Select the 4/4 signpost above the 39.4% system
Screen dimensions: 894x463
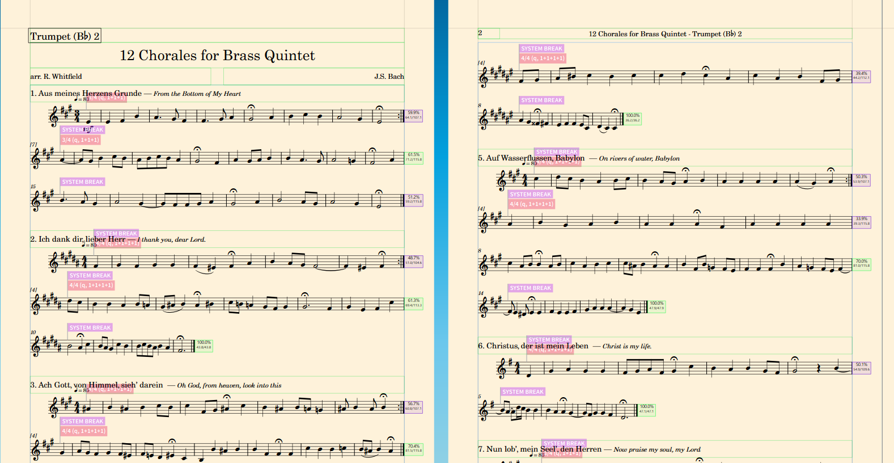click(x=543, y=58)
